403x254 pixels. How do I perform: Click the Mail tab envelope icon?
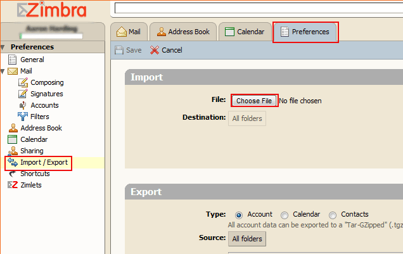[x=121, y=32]
